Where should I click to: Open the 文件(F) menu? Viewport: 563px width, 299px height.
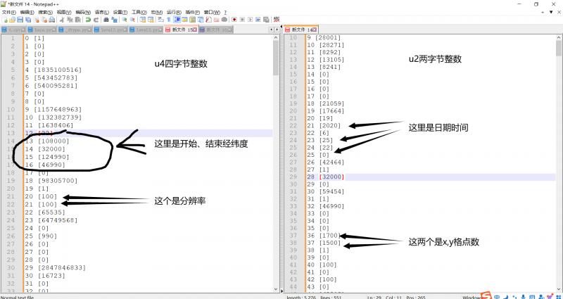[8, 12]
